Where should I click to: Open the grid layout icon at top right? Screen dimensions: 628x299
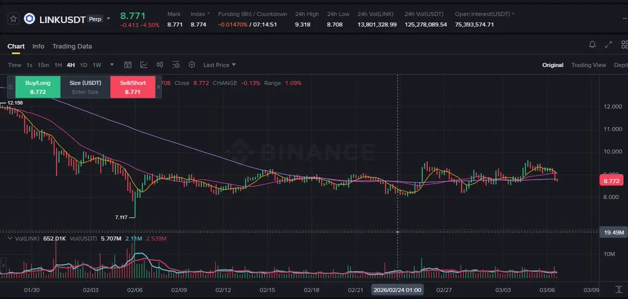tap(623, 45)
